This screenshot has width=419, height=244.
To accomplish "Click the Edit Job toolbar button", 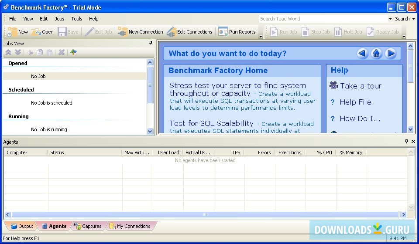I will click(x=98, y=32).
